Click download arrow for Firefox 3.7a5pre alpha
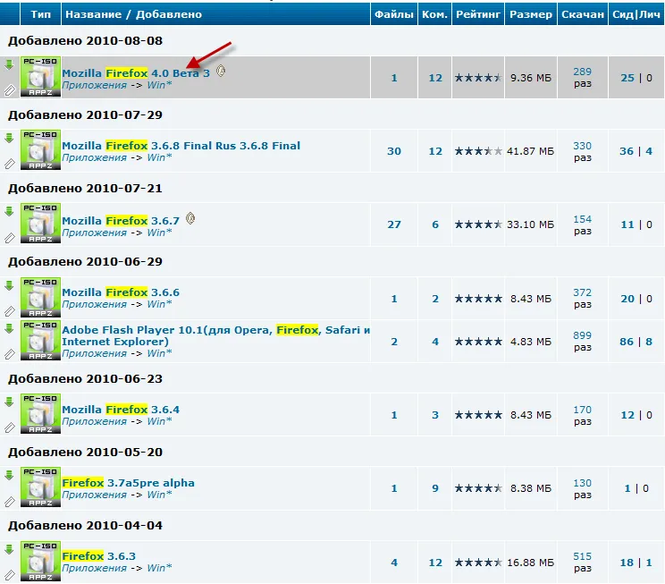The image size is (665, 584). coord(9,476)
